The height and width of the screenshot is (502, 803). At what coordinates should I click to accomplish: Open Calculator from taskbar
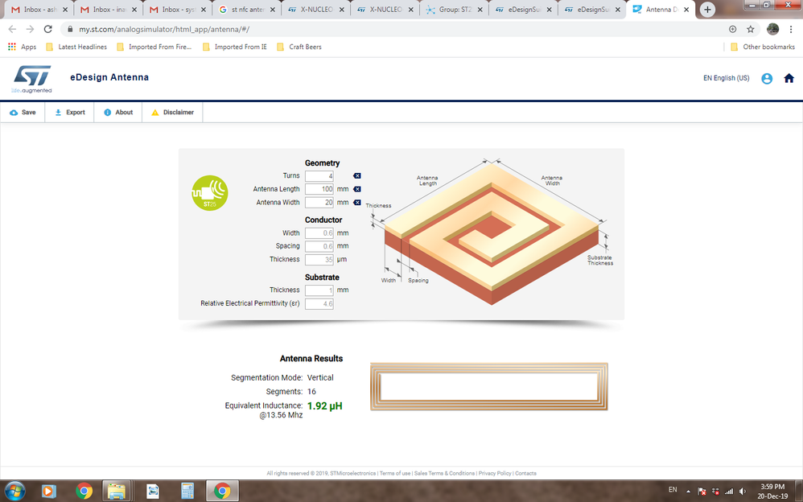pos(187,492)
